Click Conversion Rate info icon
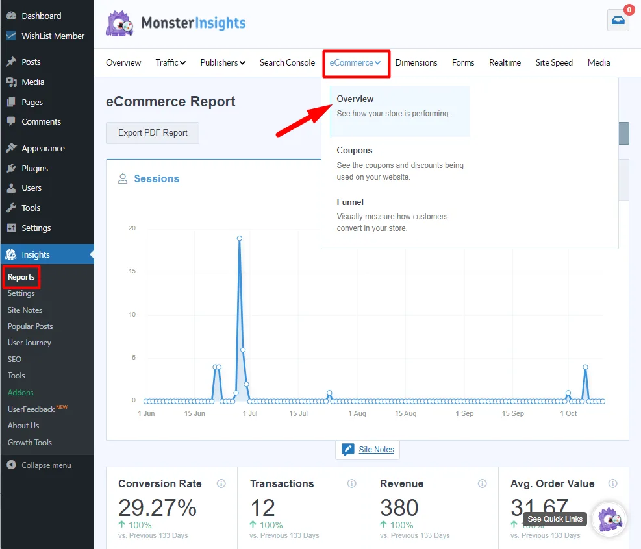This screenshot has width=641, height=549. (x=221, y=484)
